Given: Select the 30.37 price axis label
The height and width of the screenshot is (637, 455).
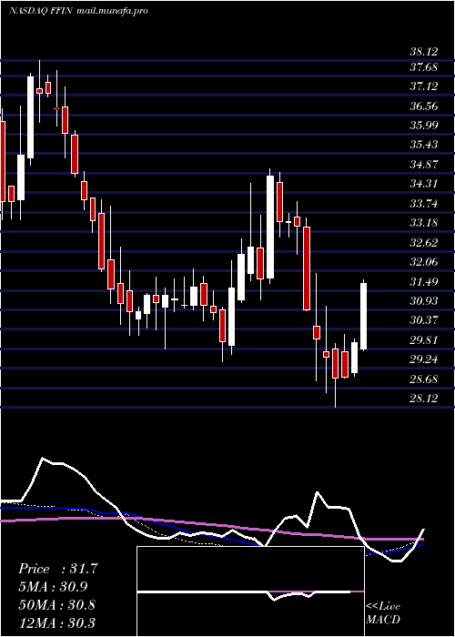Looking at the screenshot, I should click(x=424, y=320).
